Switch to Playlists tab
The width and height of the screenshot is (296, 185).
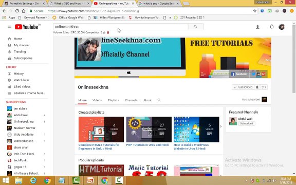(113, 100)
